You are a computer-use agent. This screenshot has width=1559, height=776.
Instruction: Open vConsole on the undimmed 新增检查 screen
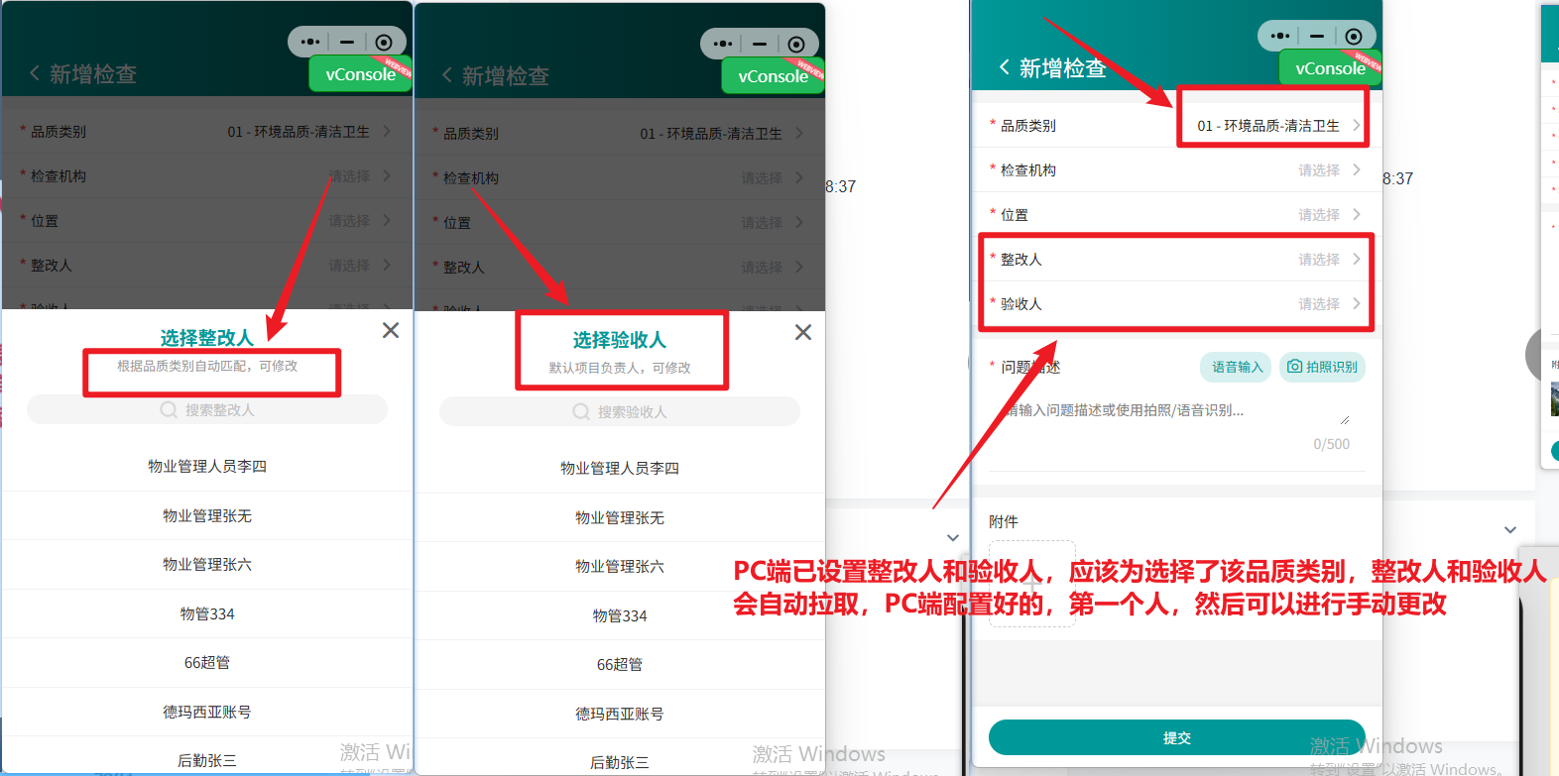pos(1330,68)
